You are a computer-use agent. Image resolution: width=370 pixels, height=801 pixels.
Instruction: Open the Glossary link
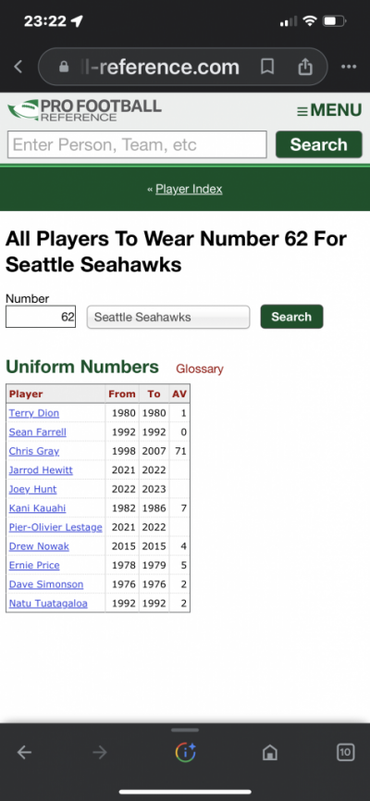click(200, 369)
